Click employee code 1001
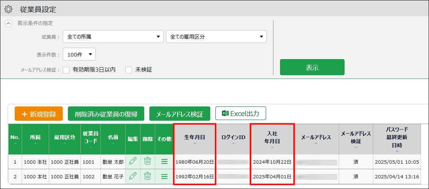This screenshot has height=189, width=429. (88, 162)
